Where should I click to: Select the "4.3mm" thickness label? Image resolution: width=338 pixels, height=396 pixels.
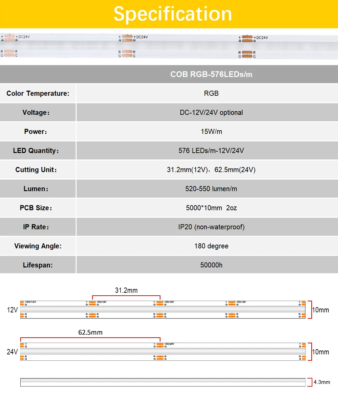coord(322,382)
